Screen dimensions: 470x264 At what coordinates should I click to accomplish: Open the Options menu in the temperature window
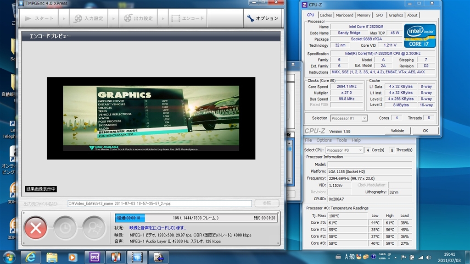pos(324,140)
